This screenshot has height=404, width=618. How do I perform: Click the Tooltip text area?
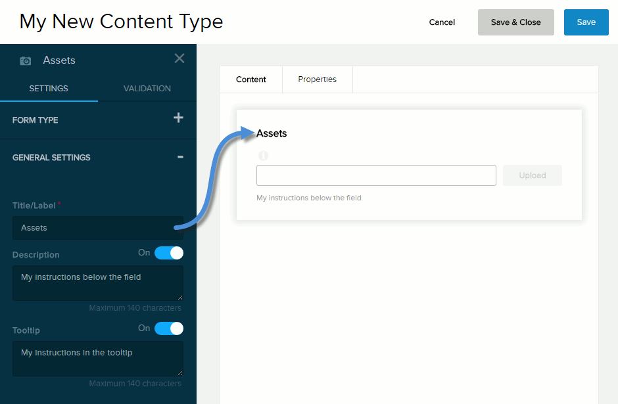click(x=97, y=359)
